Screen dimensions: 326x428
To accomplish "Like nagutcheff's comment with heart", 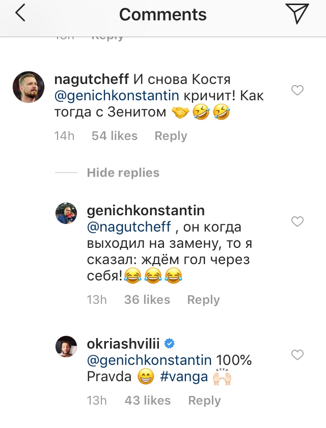I will (x=297, y=91).
